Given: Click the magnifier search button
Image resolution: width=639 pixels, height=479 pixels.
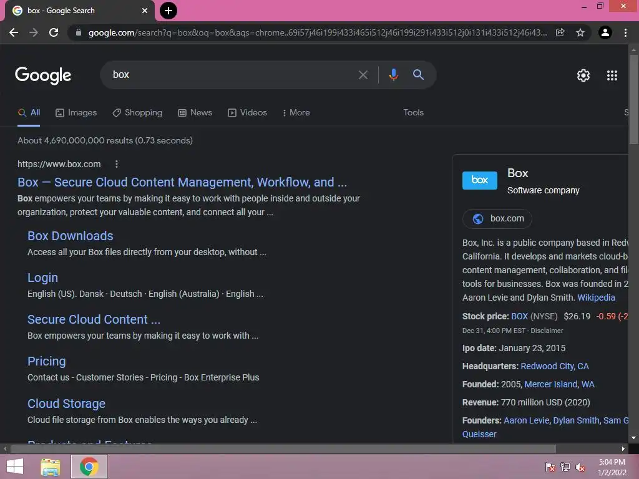Looking at the screenshot, I should (419, 75).
